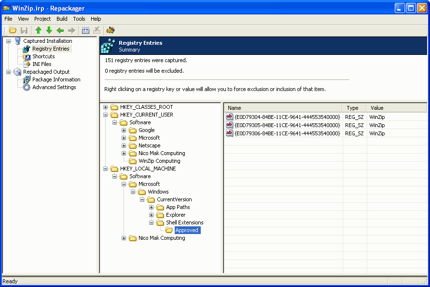Click the green up arrow toolbar icon
The height and width of the screenshot is (287, 430).
pos(39,30)
